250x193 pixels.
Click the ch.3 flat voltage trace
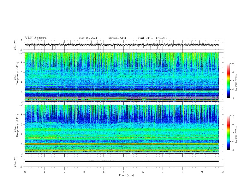click(x=122, y=161)
